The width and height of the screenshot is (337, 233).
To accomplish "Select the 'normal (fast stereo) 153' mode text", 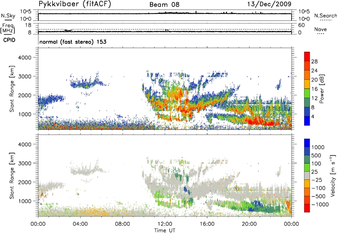I will 73,42.
